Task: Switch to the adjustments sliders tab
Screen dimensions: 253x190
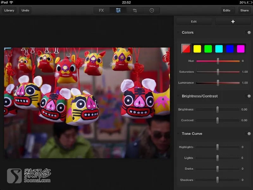Action: click(x=118, y=10)
